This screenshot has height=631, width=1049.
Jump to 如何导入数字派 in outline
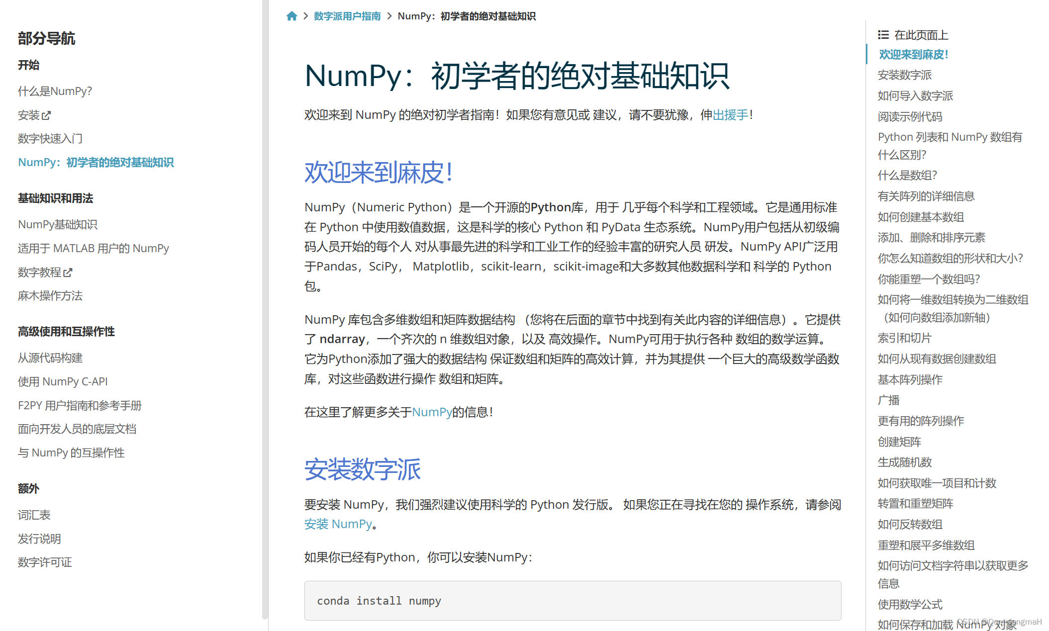pos(915,95)
